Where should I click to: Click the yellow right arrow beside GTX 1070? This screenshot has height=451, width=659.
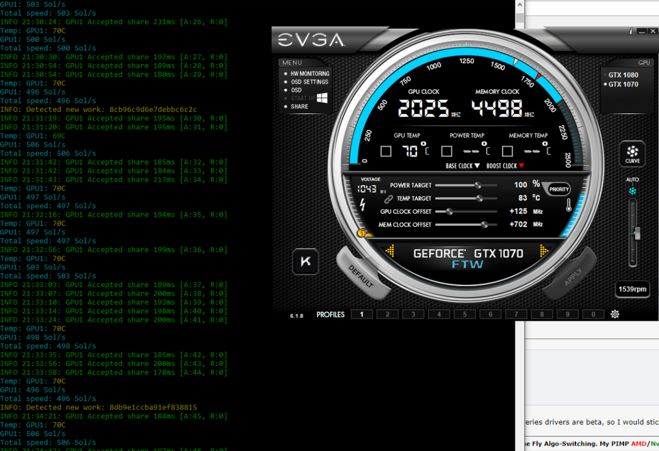click(x=544, y=251)
